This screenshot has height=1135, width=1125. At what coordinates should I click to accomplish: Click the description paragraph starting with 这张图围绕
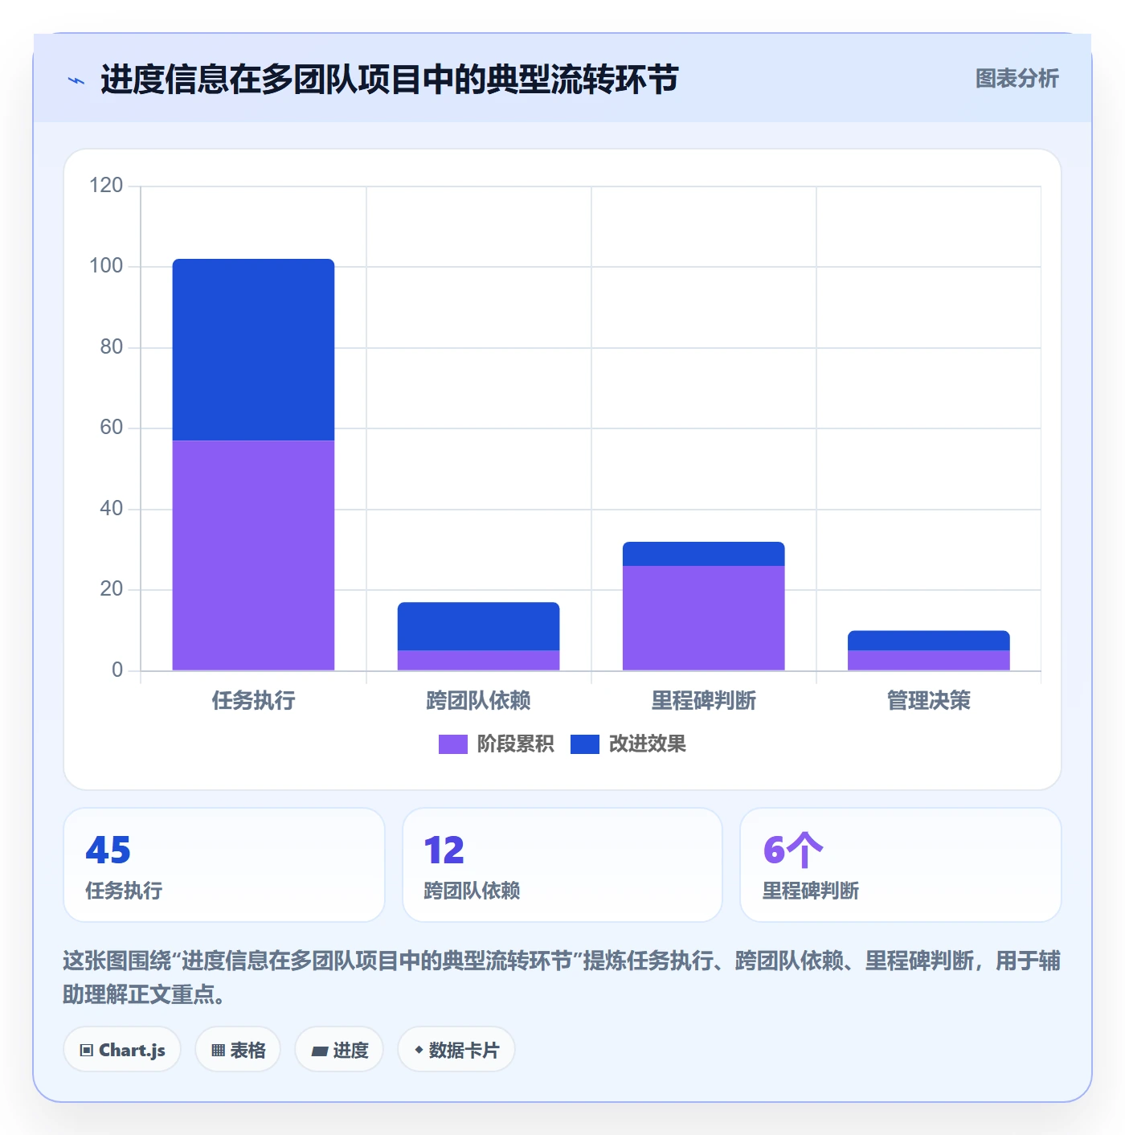(x=562, y=977)
